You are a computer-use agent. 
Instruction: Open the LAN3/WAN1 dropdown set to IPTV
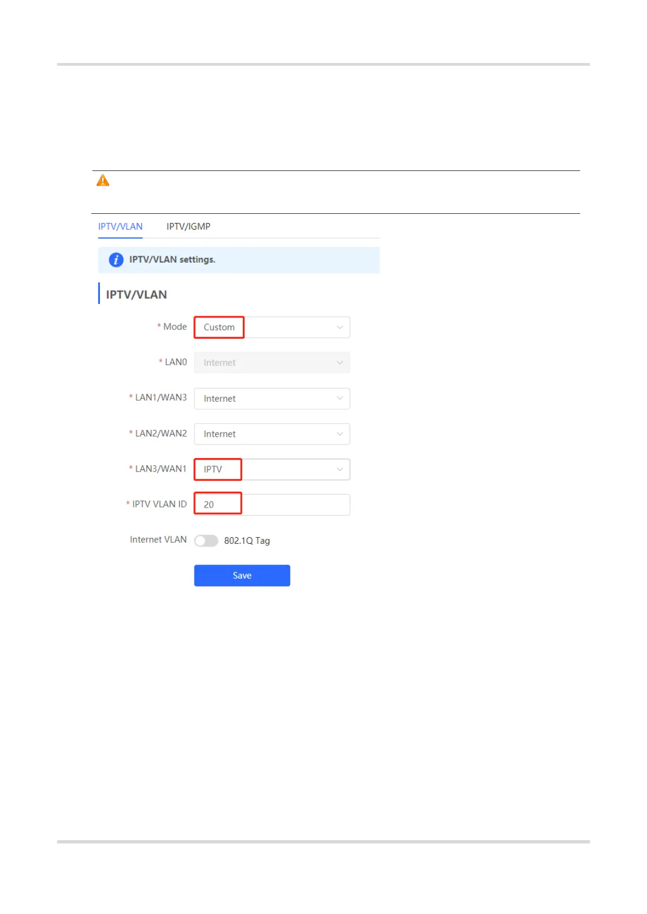(x=272, y=469)
